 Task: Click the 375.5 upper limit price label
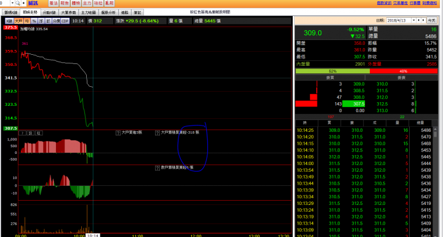click(x=10, y=28)
